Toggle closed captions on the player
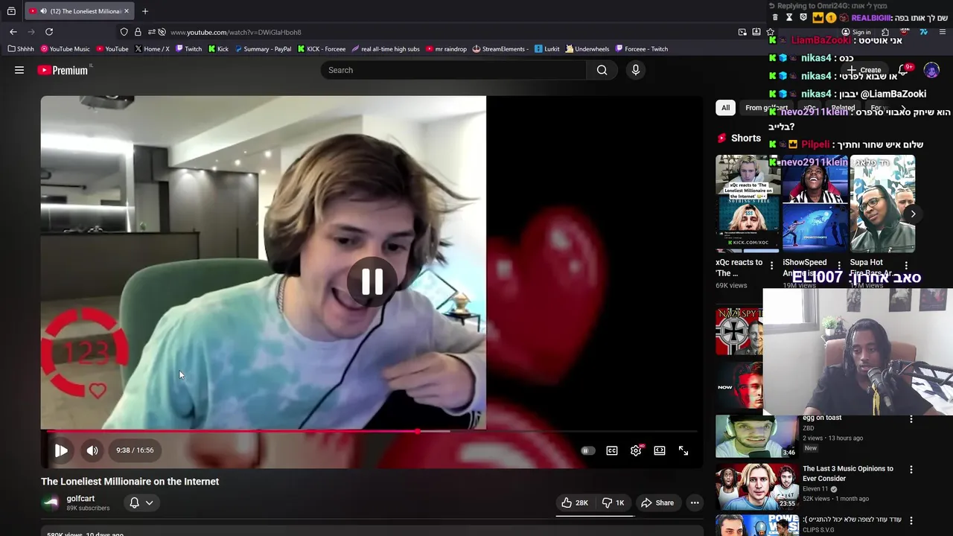Screen dimensions: 953x536 612,450
